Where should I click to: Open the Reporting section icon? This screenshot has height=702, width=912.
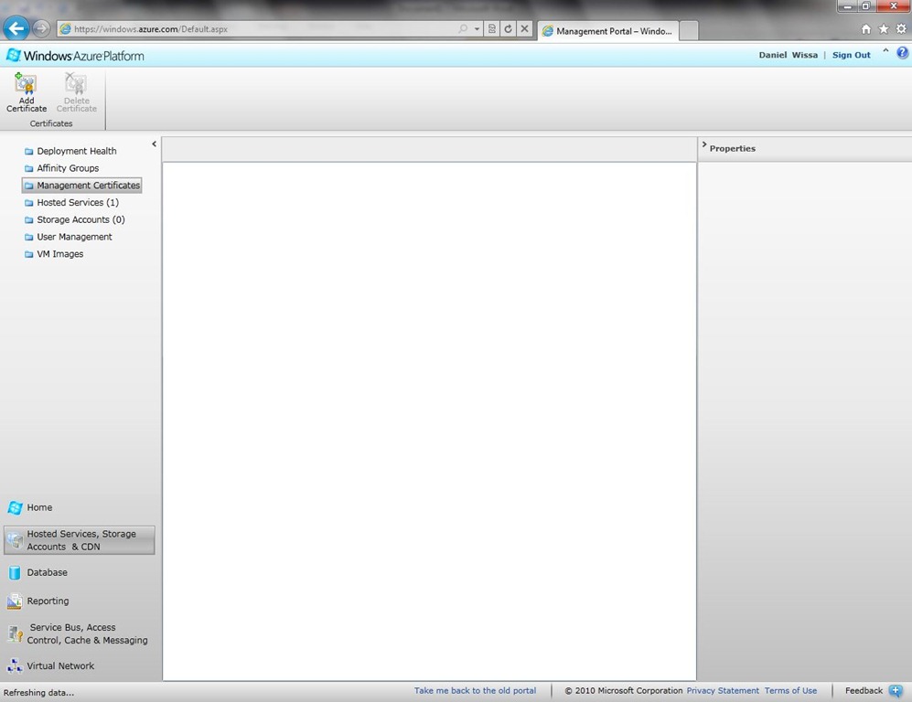[x=15, y=601]
